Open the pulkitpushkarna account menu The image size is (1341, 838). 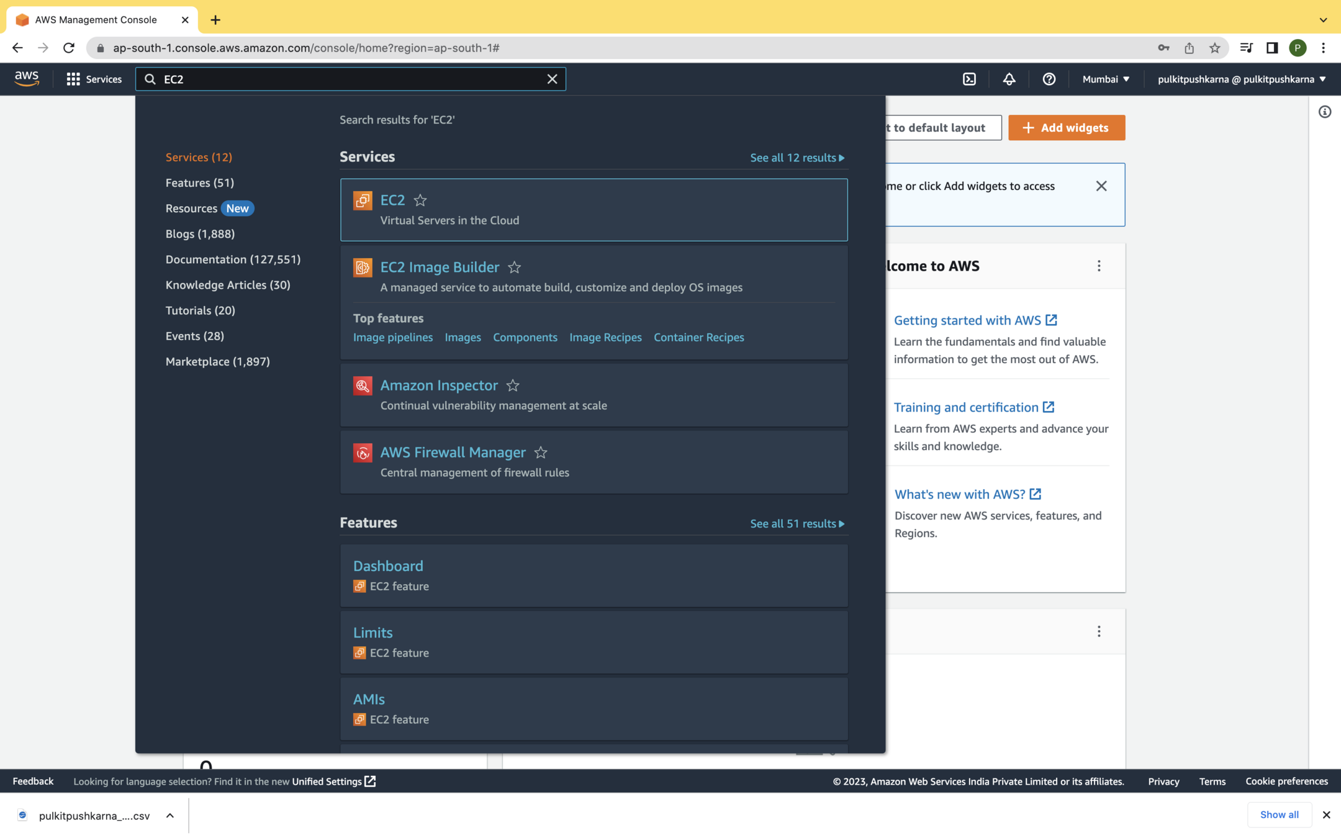pos(1241,79)
